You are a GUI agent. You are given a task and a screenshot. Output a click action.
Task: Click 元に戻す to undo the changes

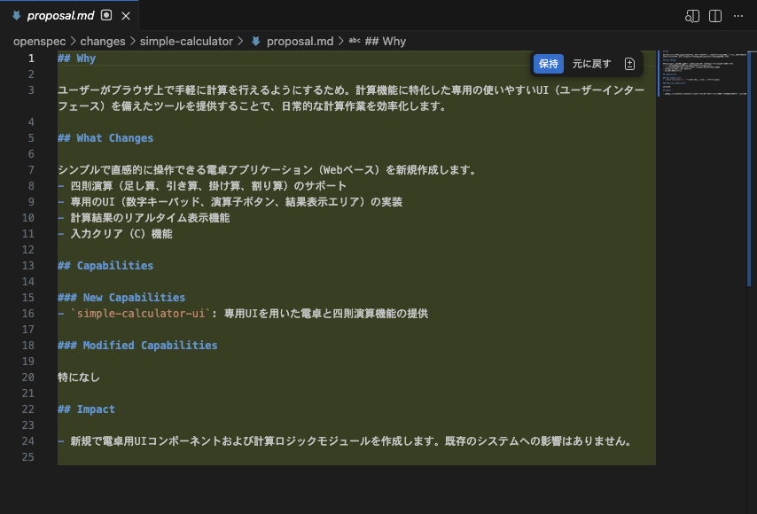tap(591, 64)
